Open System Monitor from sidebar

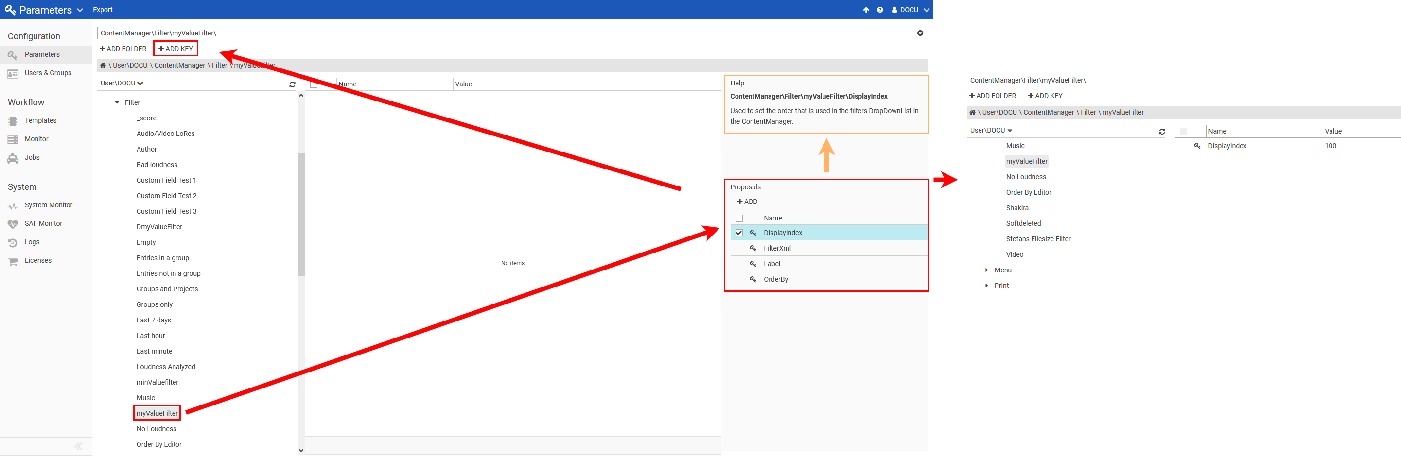point(48,205)
